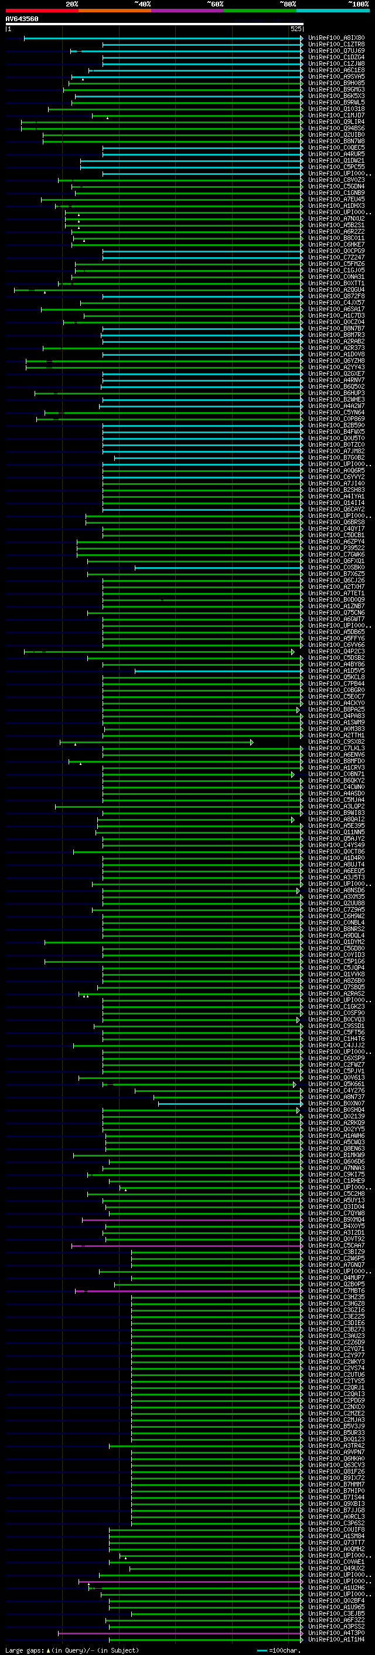
Task: Select UniRef100_C7MBT6 label
Action: 336,1292
